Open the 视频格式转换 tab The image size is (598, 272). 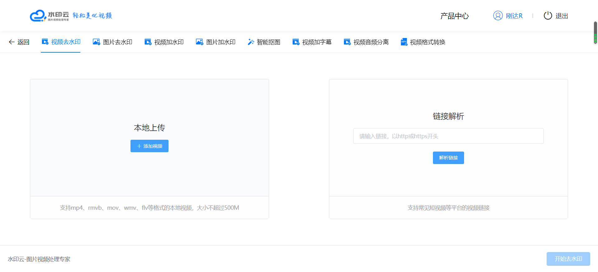point(423,42)
